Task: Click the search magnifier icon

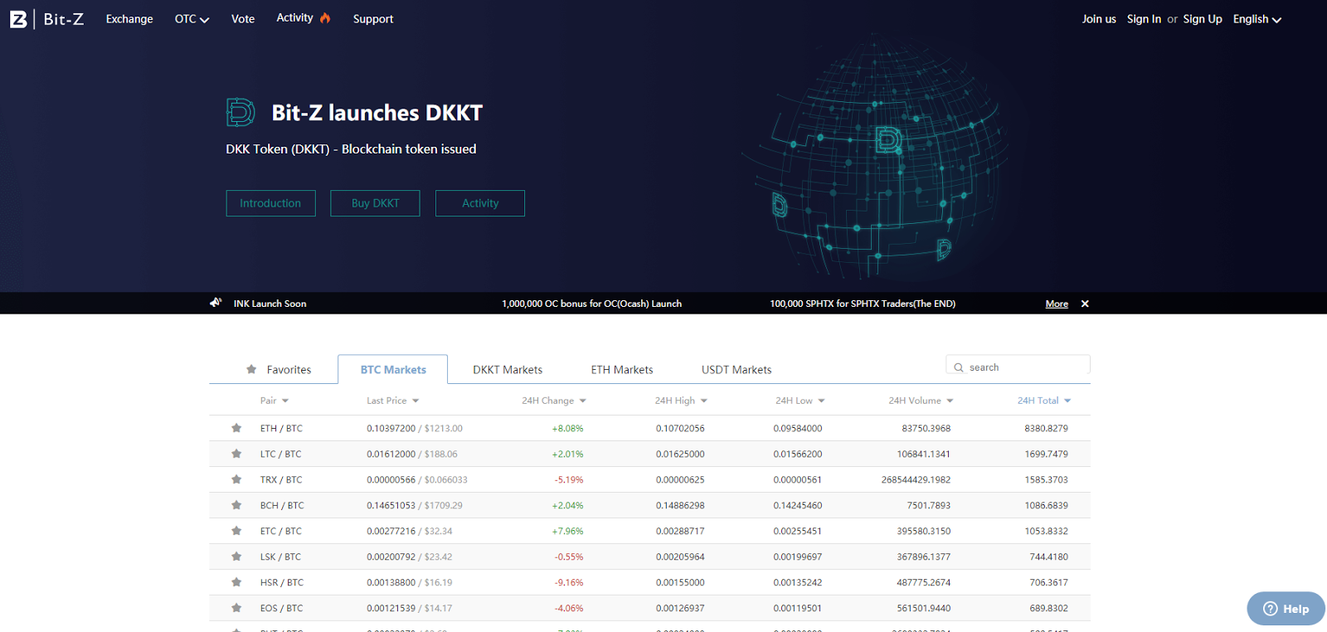Action: [959, 367]
